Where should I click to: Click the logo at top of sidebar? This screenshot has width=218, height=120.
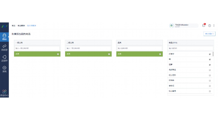click(4, 26)
